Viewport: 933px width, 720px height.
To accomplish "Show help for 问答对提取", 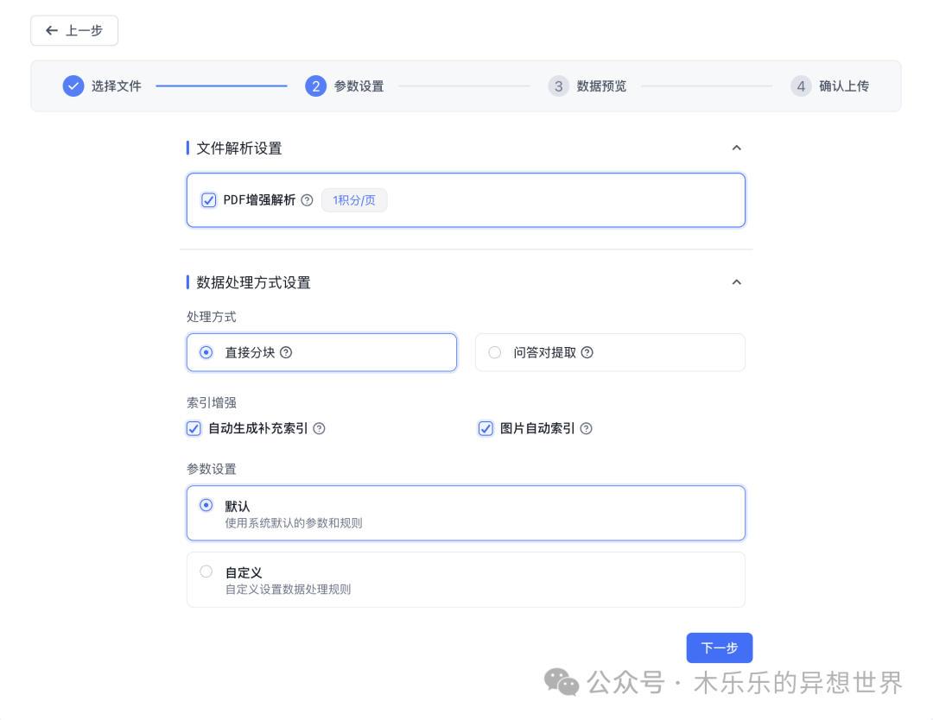I will 587,352.
